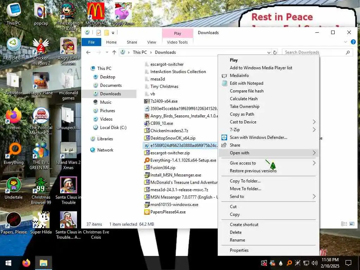Open recent locations dropdown arrow

[107, 52]
